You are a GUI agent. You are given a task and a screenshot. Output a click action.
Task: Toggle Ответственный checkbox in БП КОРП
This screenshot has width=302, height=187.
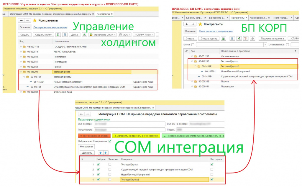pyautogui.click(x=287, y=45)
